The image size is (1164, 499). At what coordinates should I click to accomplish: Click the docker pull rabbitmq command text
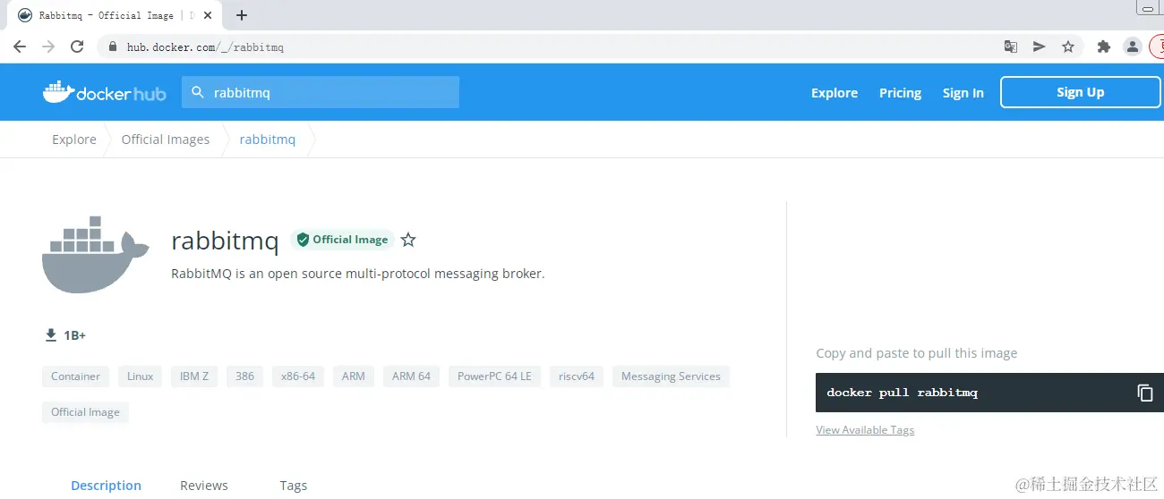[x=903, y=393]
